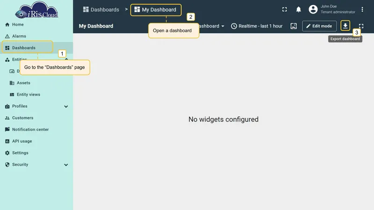The image size is (374, 210).
Task: Click the Entities shapes icon
Action: [x=7, y=60]
